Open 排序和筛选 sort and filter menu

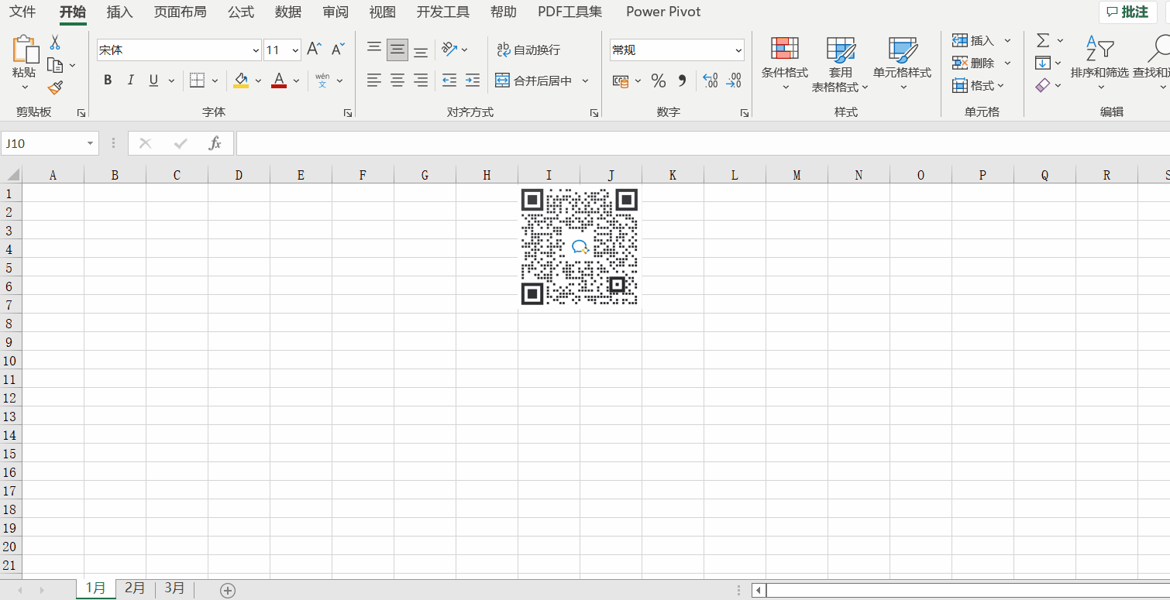(x=1099, y=64)
